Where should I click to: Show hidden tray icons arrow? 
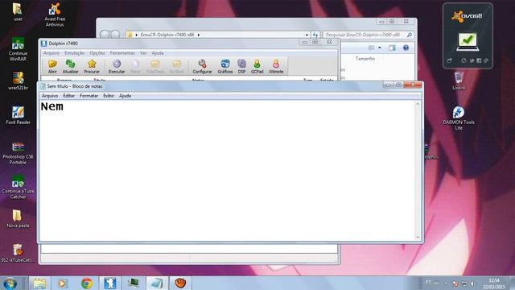coord(446,284)
